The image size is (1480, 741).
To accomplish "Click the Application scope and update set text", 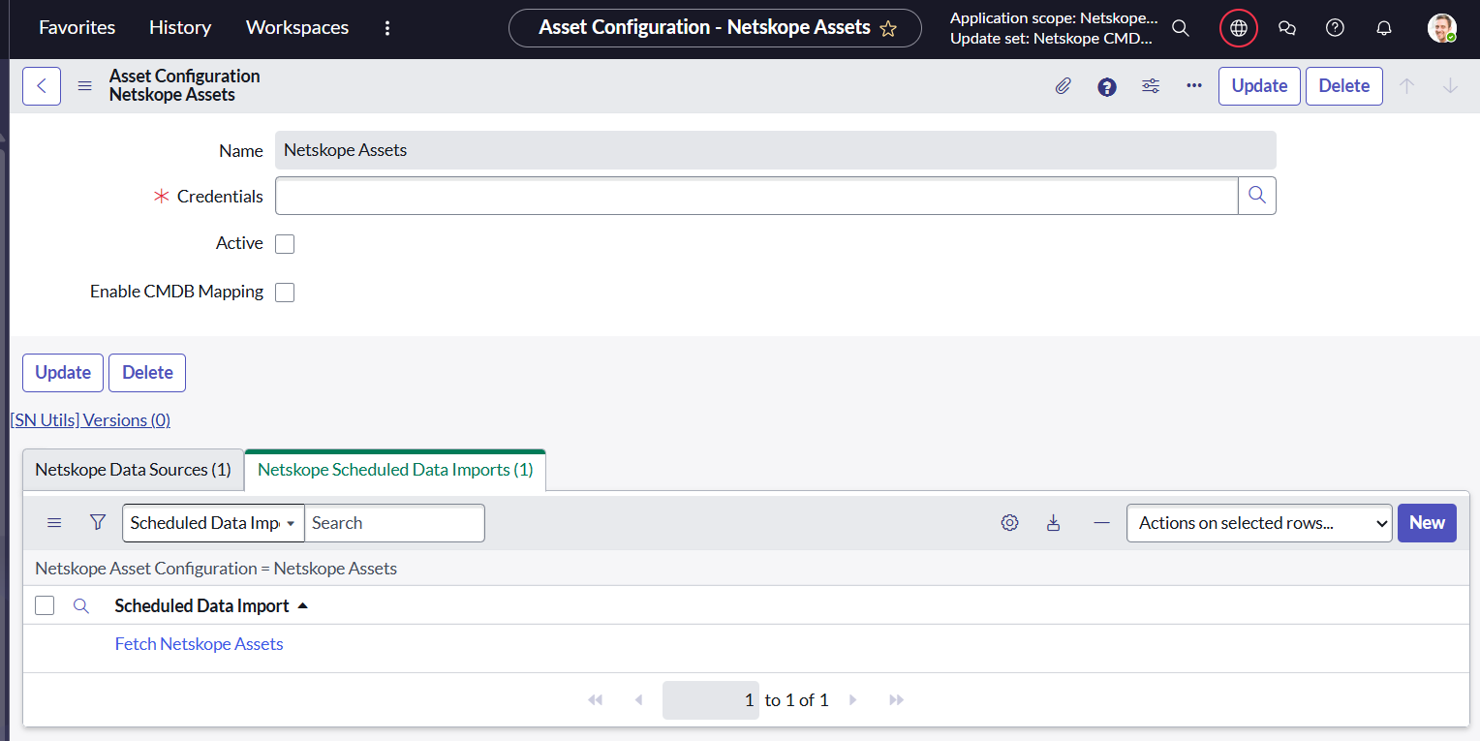I will [x=1054, y=29].
